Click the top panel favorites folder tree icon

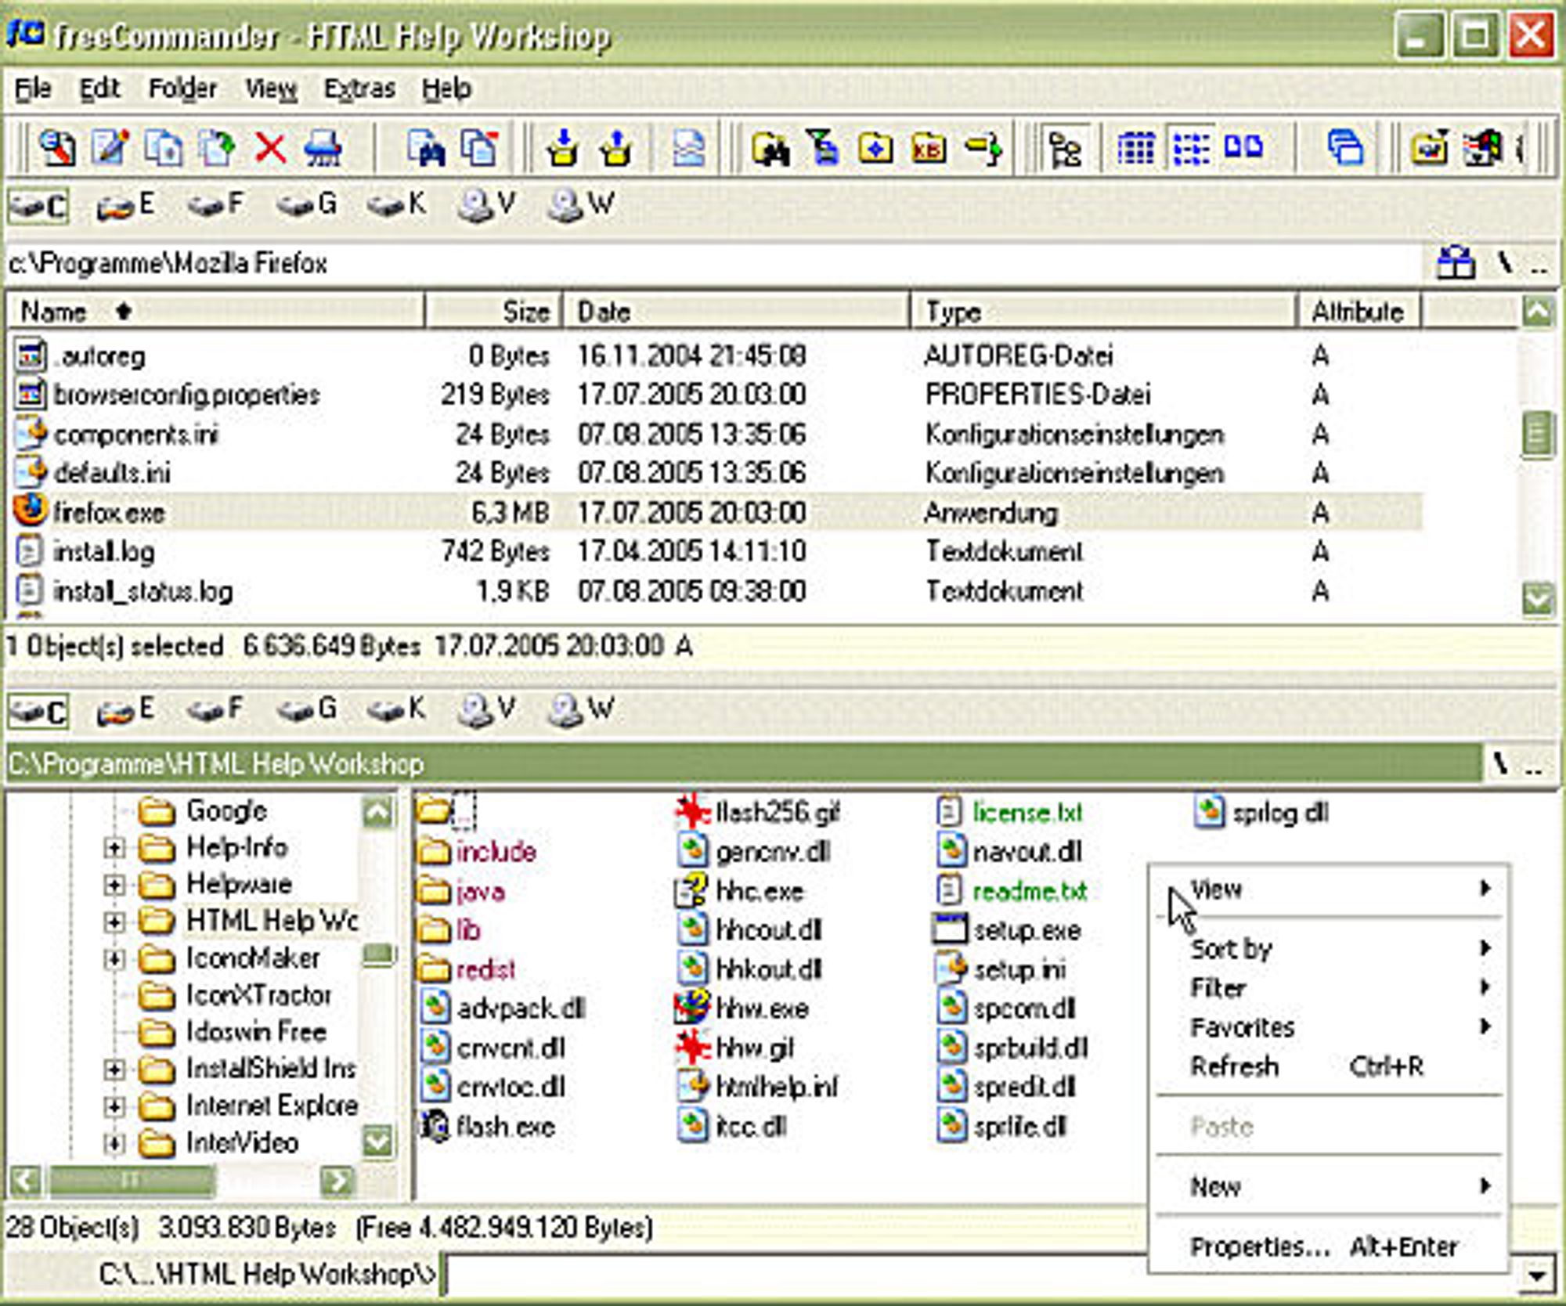tap(1456, 263)
